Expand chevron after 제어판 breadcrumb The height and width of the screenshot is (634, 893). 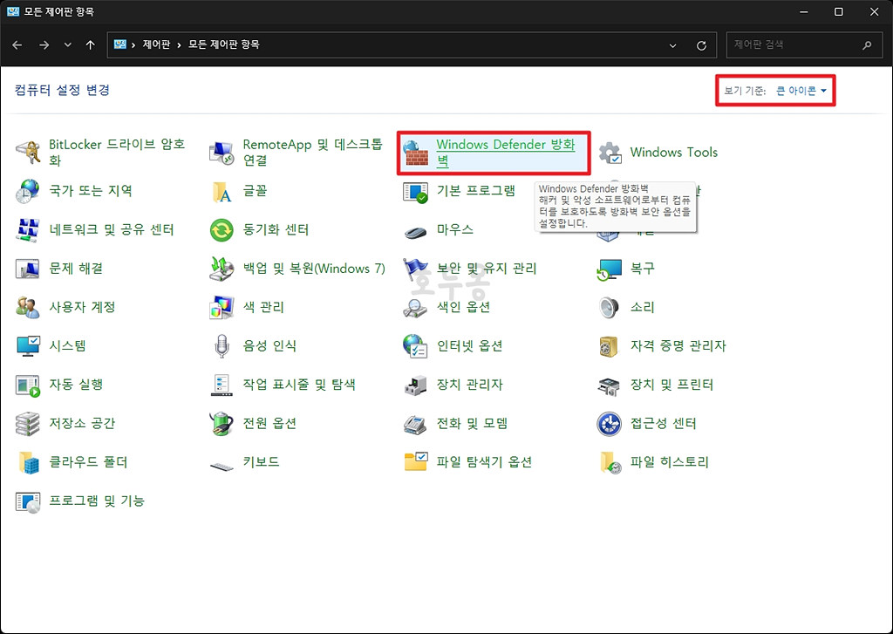click(x=179, y=44)
